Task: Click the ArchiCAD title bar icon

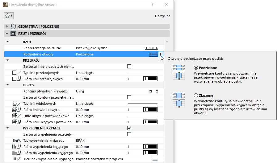Action: tap(5, 5)
